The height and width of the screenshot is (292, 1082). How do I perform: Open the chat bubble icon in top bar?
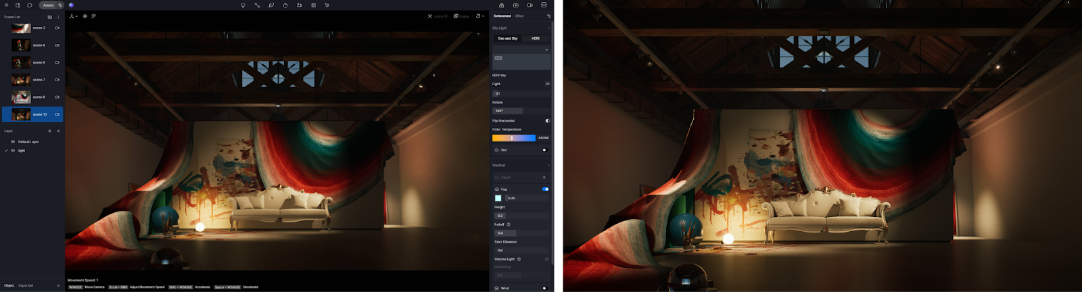pyautogui.click(x=30, y=5)
